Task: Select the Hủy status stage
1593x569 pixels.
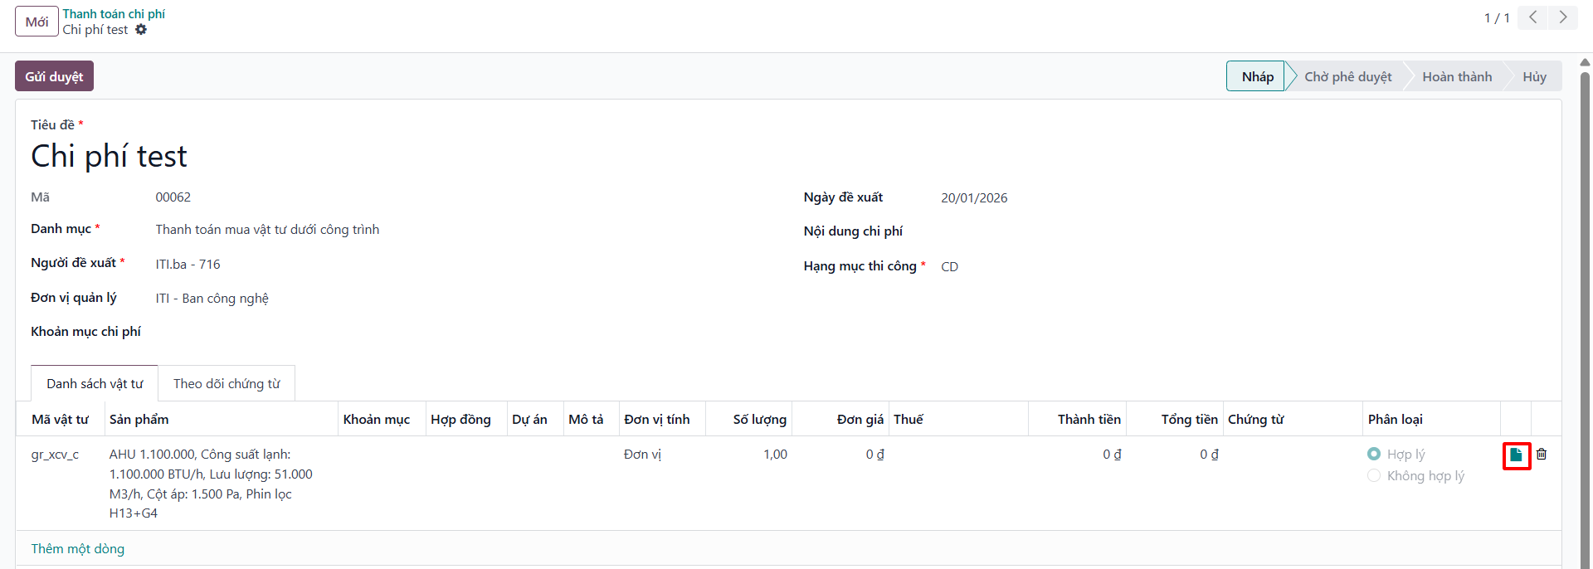Action: click(1534, 76)
